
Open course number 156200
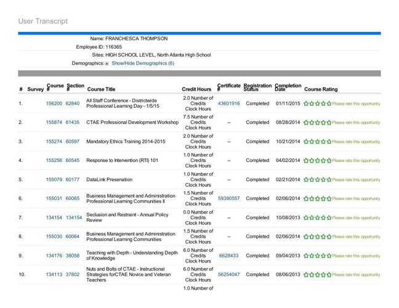(54, 103)
